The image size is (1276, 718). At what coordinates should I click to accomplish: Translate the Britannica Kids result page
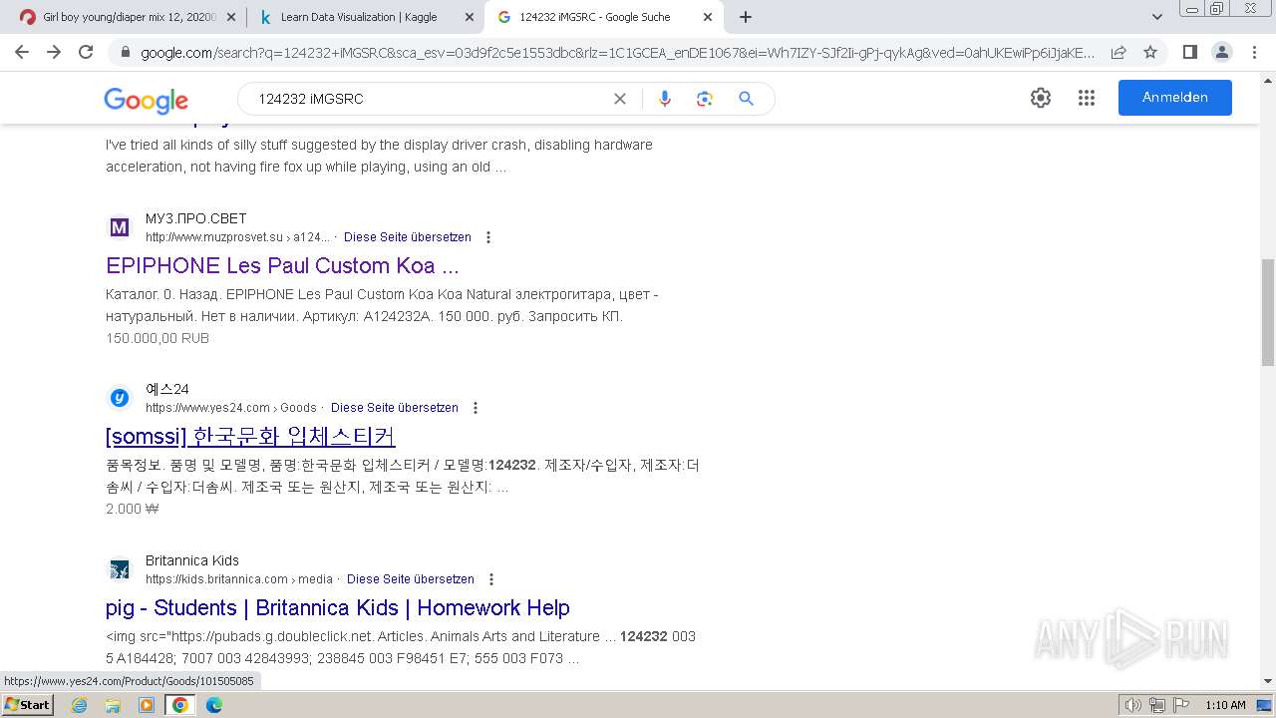(x=411, y=579)
